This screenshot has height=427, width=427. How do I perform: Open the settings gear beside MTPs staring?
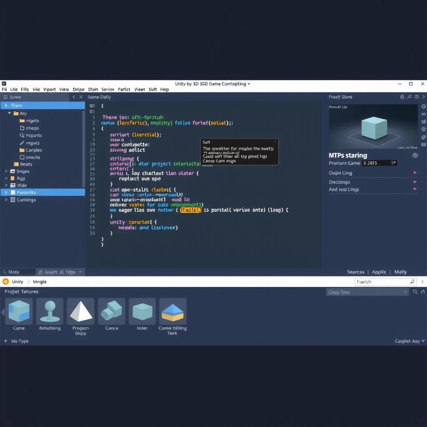point(415,155)
